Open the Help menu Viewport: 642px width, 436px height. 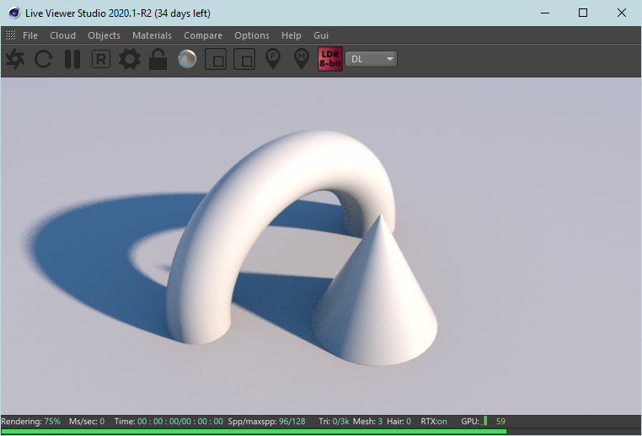pyautogui.click(x=292, y=35)
